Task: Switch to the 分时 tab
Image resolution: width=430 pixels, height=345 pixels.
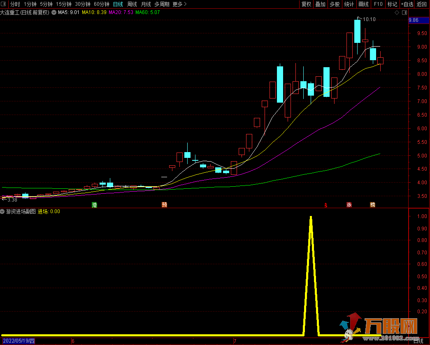Action: pos(15,4)
